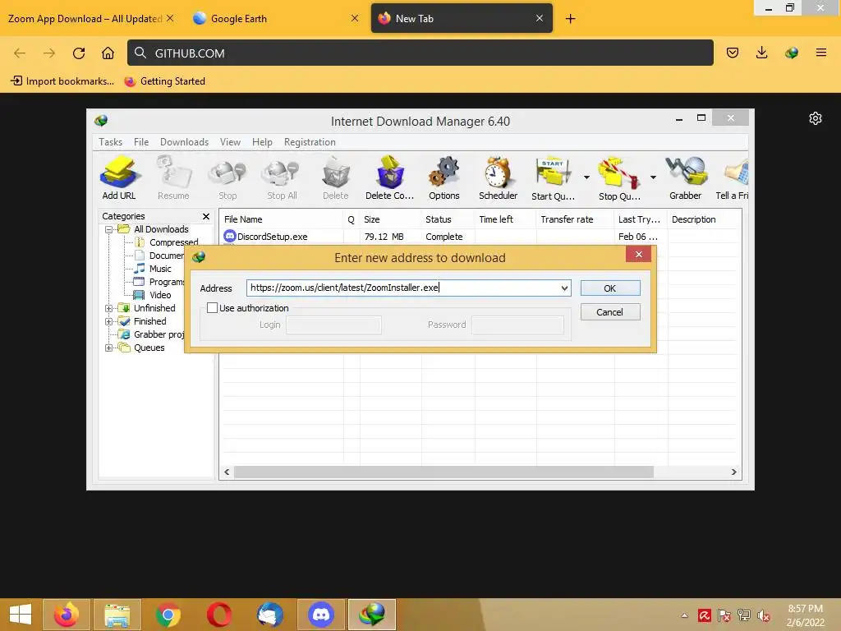Go to the Firefox home page icon
Screen dimensions: 841x631
(x=108, y=53)
